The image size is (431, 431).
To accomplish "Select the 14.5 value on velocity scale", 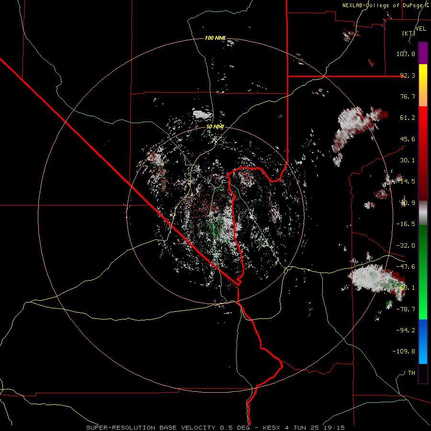I will pos(408,181).
